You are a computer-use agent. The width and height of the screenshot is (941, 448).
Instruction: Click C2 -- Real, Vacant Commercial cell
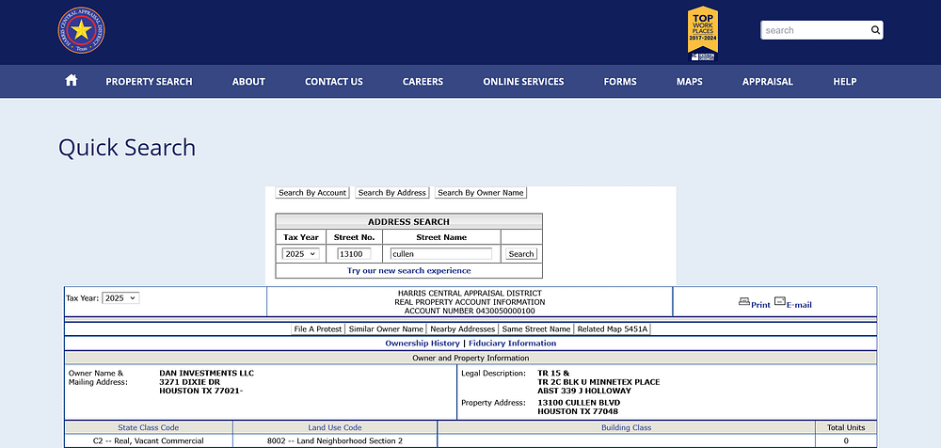[x=149, y=440]
